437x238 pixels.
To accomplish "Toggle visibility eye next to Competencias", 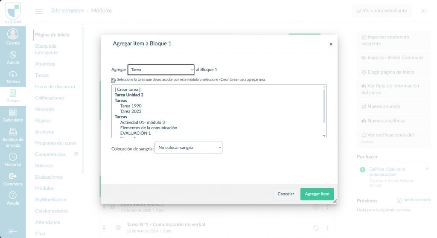I will click(x=76, y=154).
